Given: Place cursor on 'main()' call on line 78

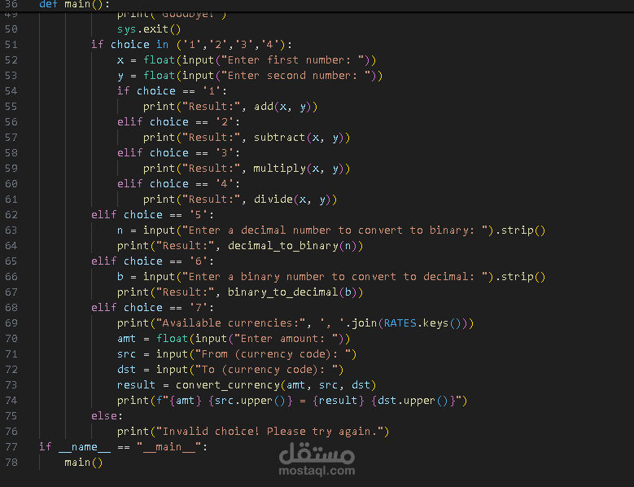Looking at the screenshot, I should [84, 463].
